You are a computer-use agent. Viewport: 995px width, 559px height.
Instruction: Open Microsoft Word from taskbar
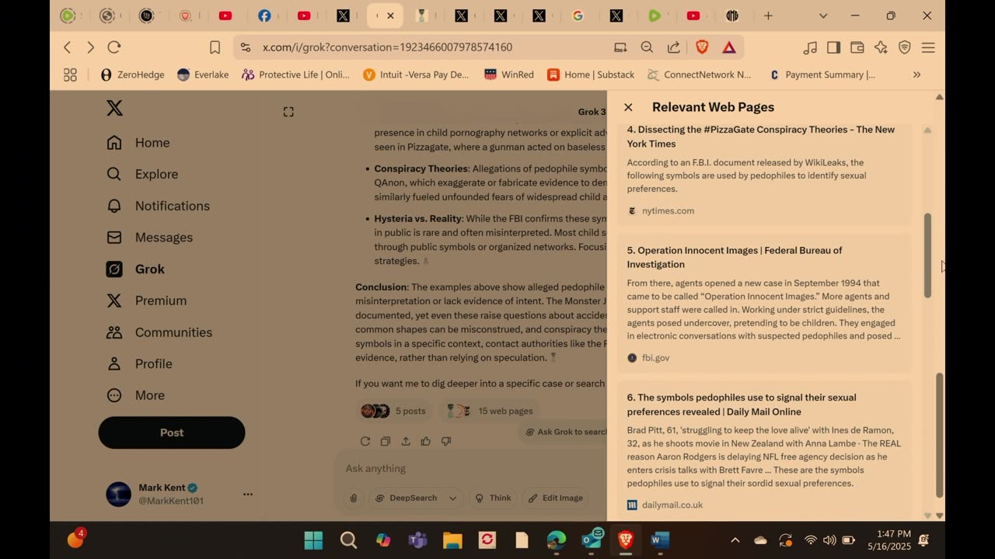pyautogui.click(x=660, y=540)
